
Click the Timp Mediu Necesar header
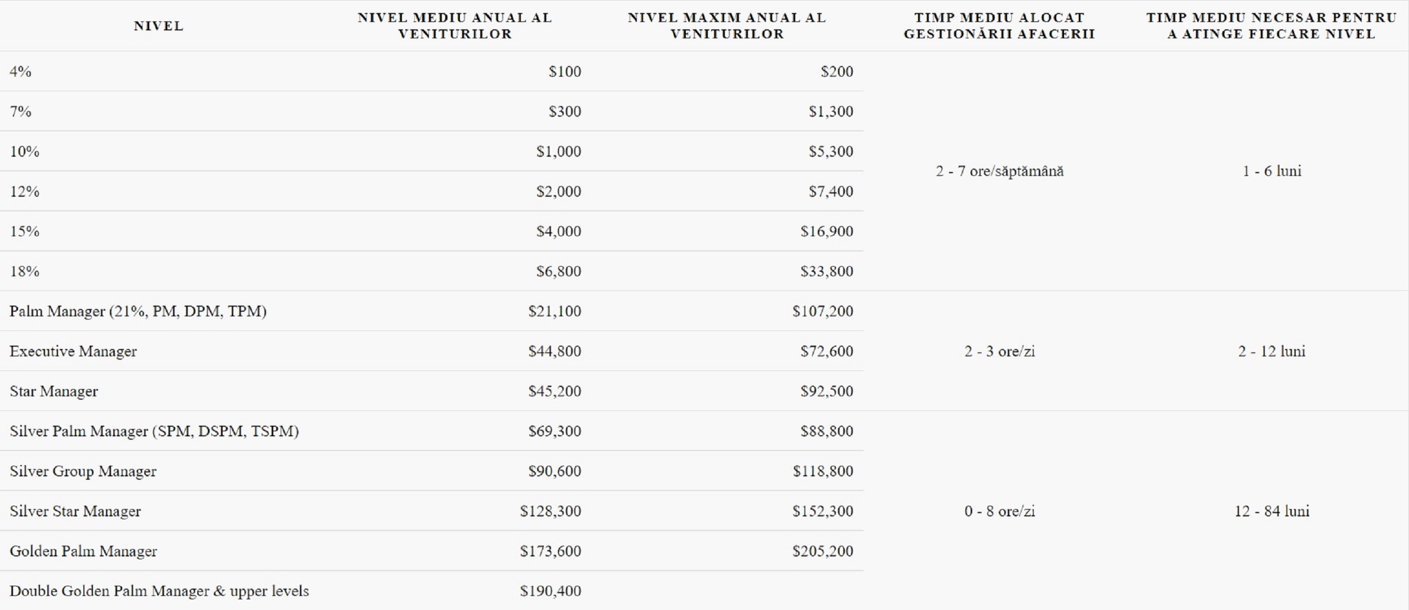click(x=1271, y=26)
